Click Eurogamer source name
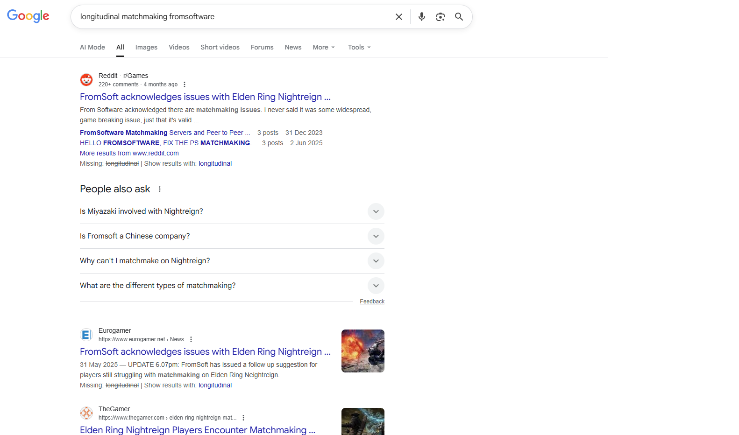The width and height of the screenshot is (739, 435). tap(114, 330)
